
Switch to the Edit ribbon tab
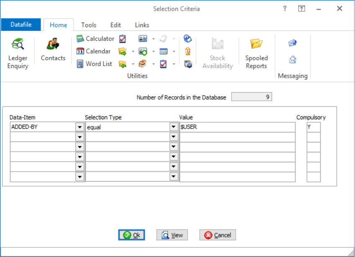tap(116, 25)
